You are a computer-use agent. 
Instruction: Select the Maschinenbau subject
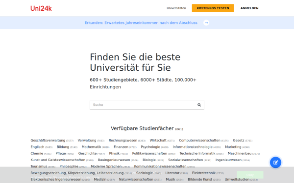pos(240,154)
